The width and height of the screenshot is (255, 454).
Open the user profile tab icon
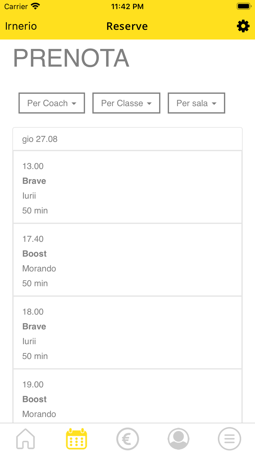[x=178, y=439]
